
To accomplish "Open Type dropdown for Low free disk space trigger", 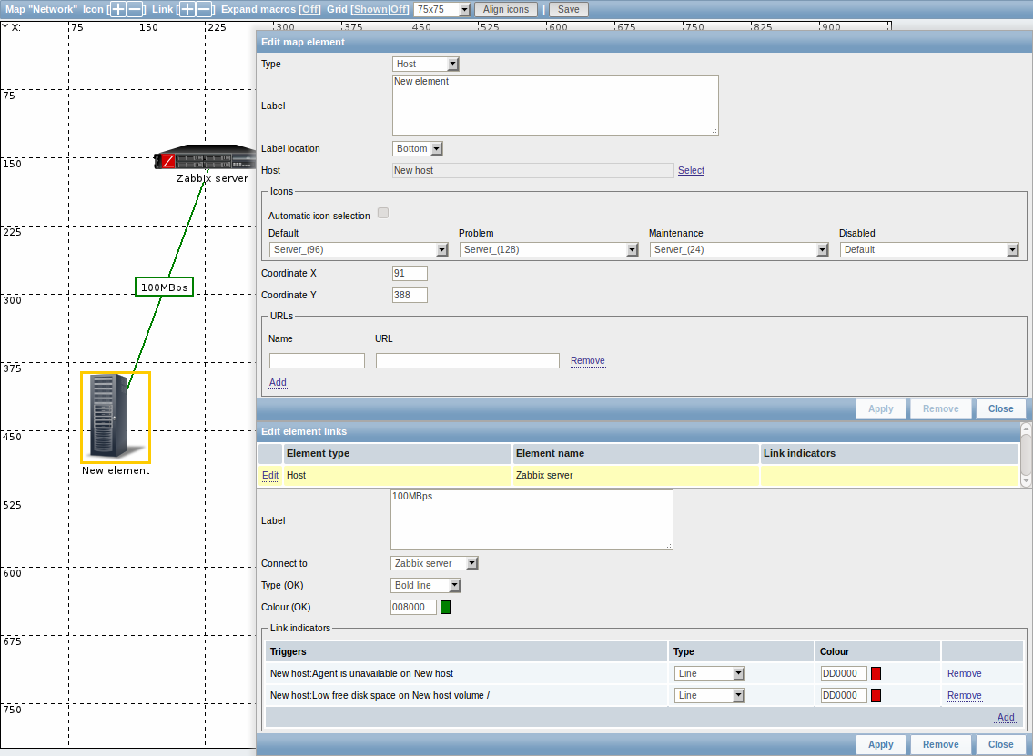I will pyautogui.click(x=710, y=695).
